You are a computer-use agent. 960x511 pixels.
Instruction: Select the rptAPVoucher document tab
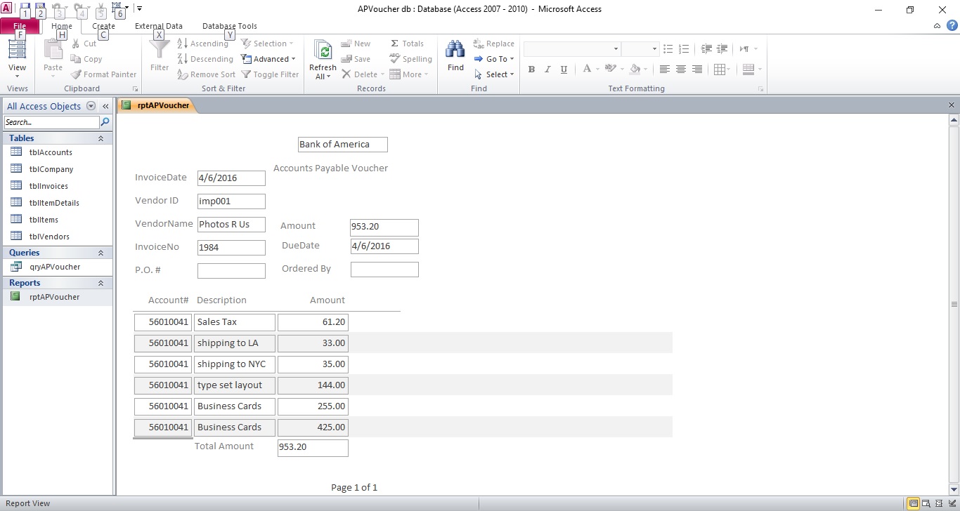pyautogui.click(x=157, y=105)
